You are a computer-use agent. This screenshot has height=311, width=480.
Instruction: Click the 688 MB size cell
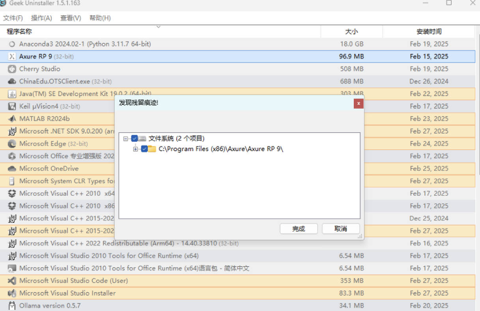click(x=351, y=81)
